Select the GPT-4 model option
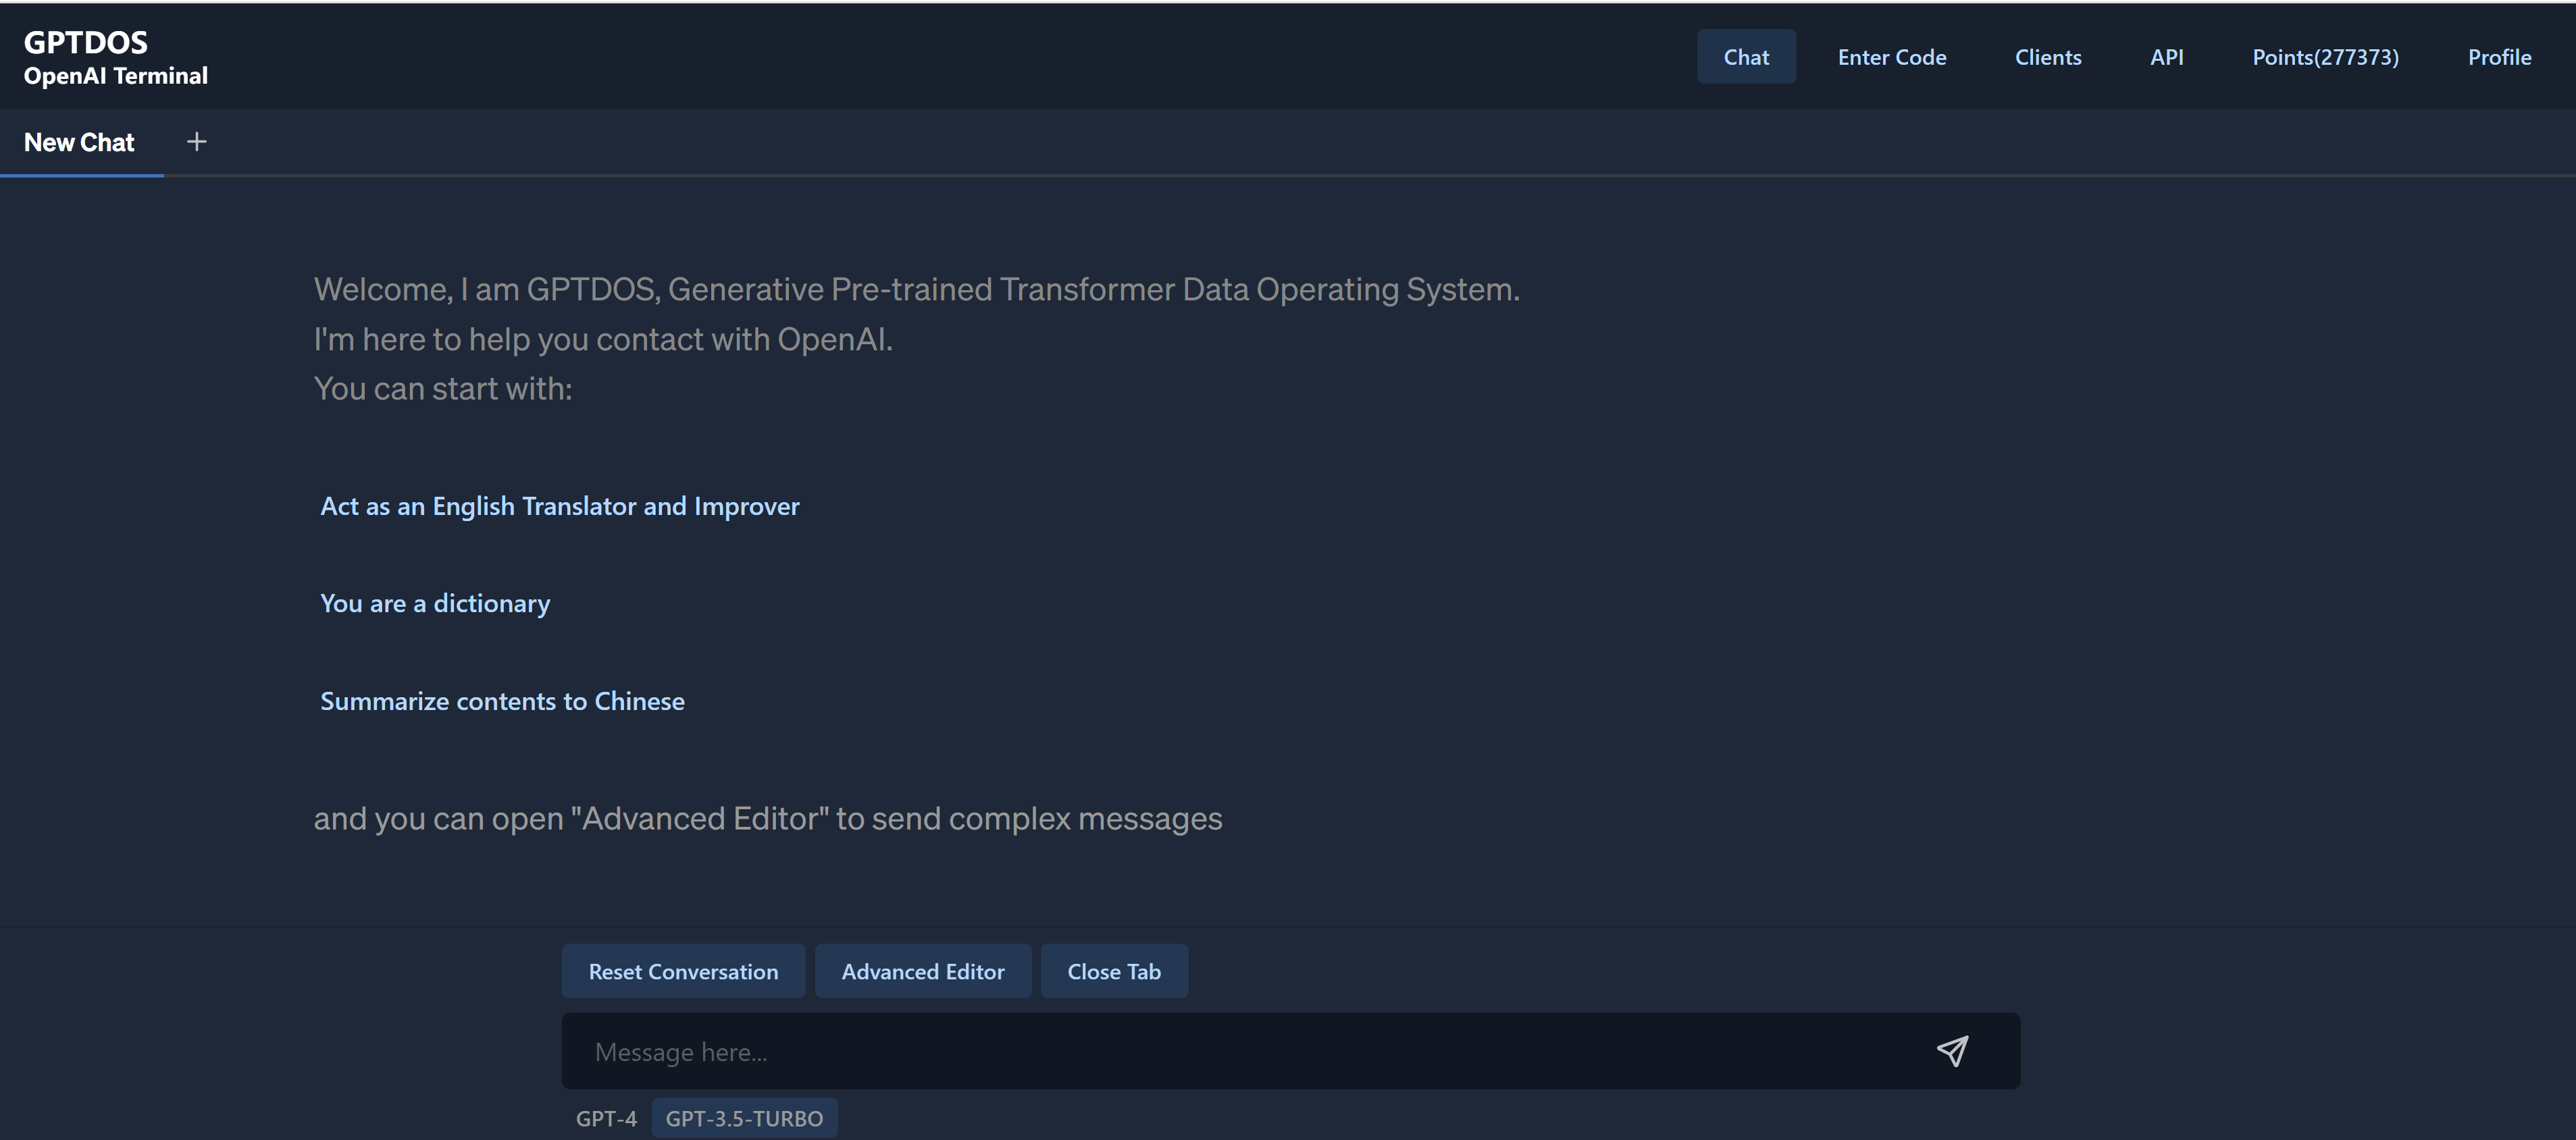2576x1140 pixels. (x=605, y=1118)
